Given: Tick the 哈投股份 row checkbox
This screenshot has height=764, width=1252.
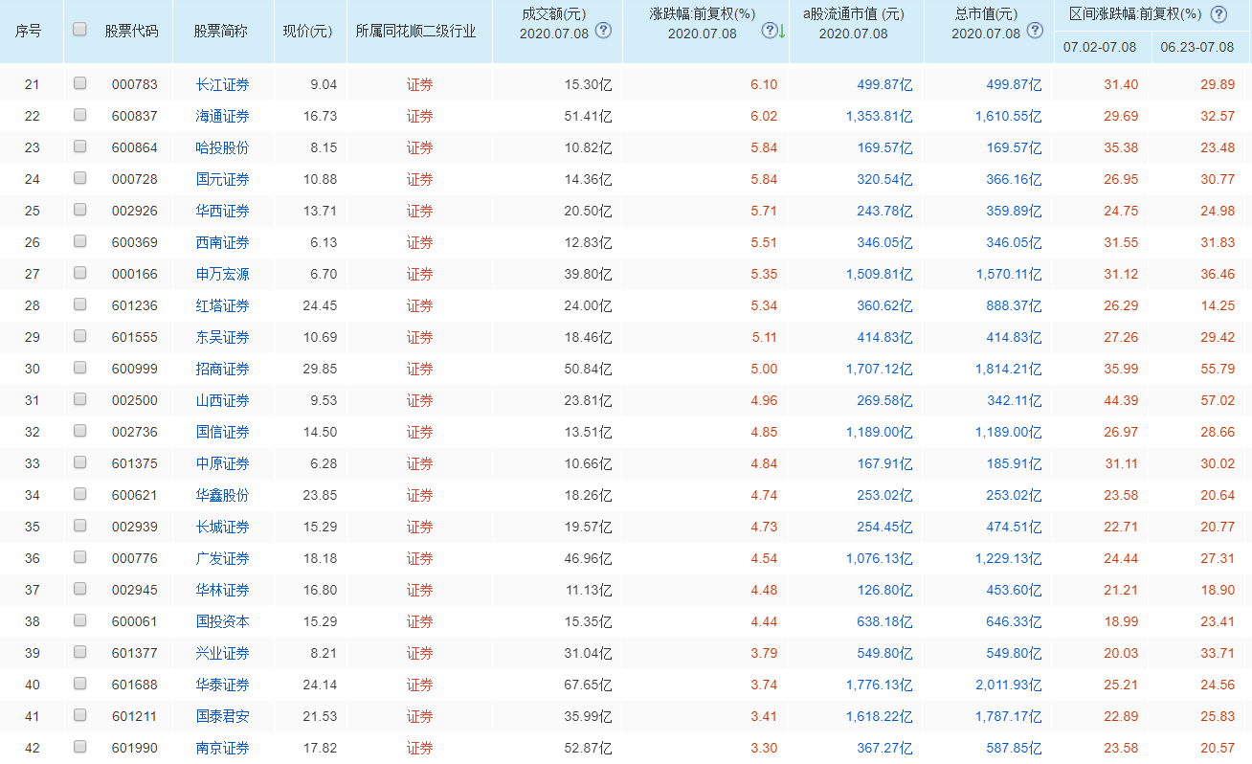Looking at the screenshot, I should [x=79, y=146].
